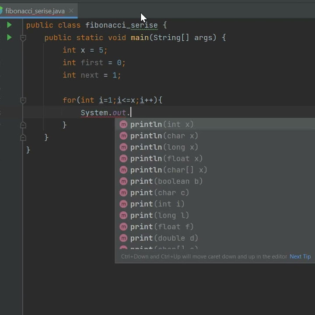Choose print(char c) completion
Viewport: 315px width, 315px height.
click(215, 192)
